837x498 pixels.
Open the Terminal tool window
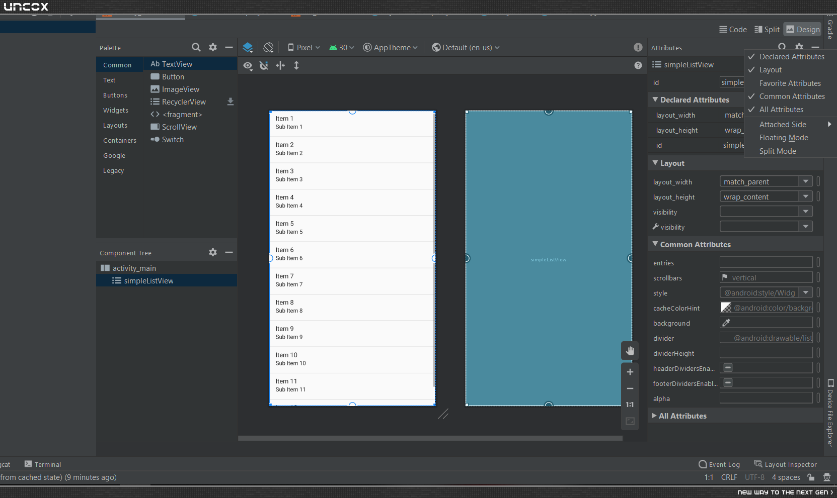pyautogui.click(x=43, y=464)
